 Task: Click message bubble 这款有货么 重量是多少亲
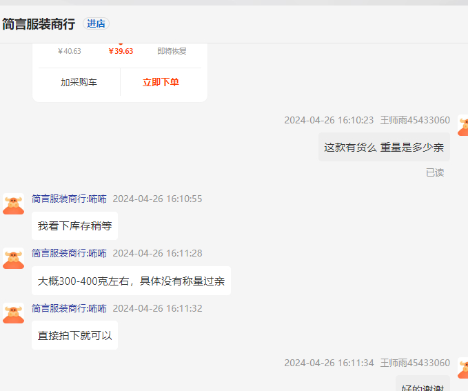tap(384, 147)
